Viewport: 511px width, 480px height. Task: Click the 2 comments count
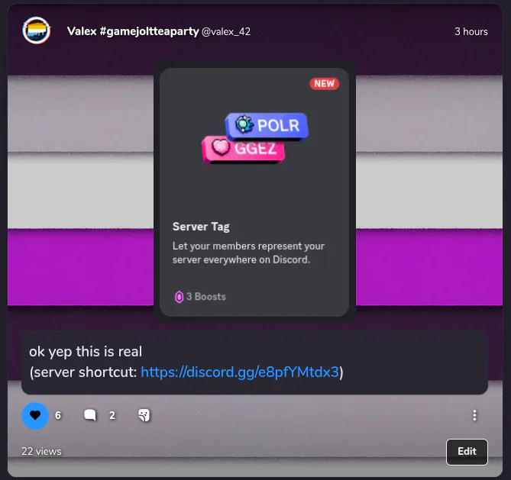(112, 415)
